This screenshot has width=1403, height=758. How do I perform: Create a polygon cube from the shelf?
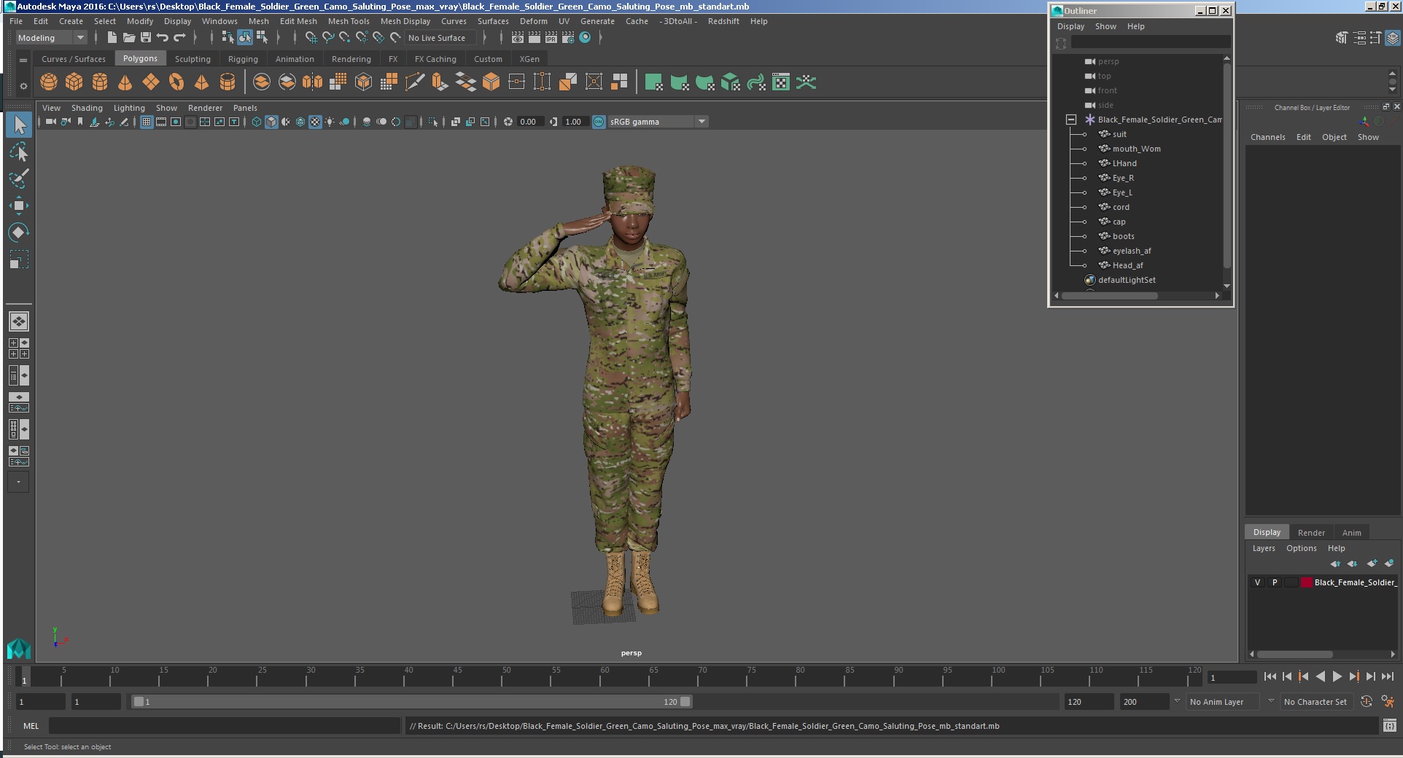point(74,82)
